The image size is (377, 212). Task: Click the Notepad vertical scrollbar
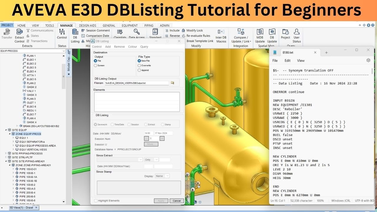point(372,71)
